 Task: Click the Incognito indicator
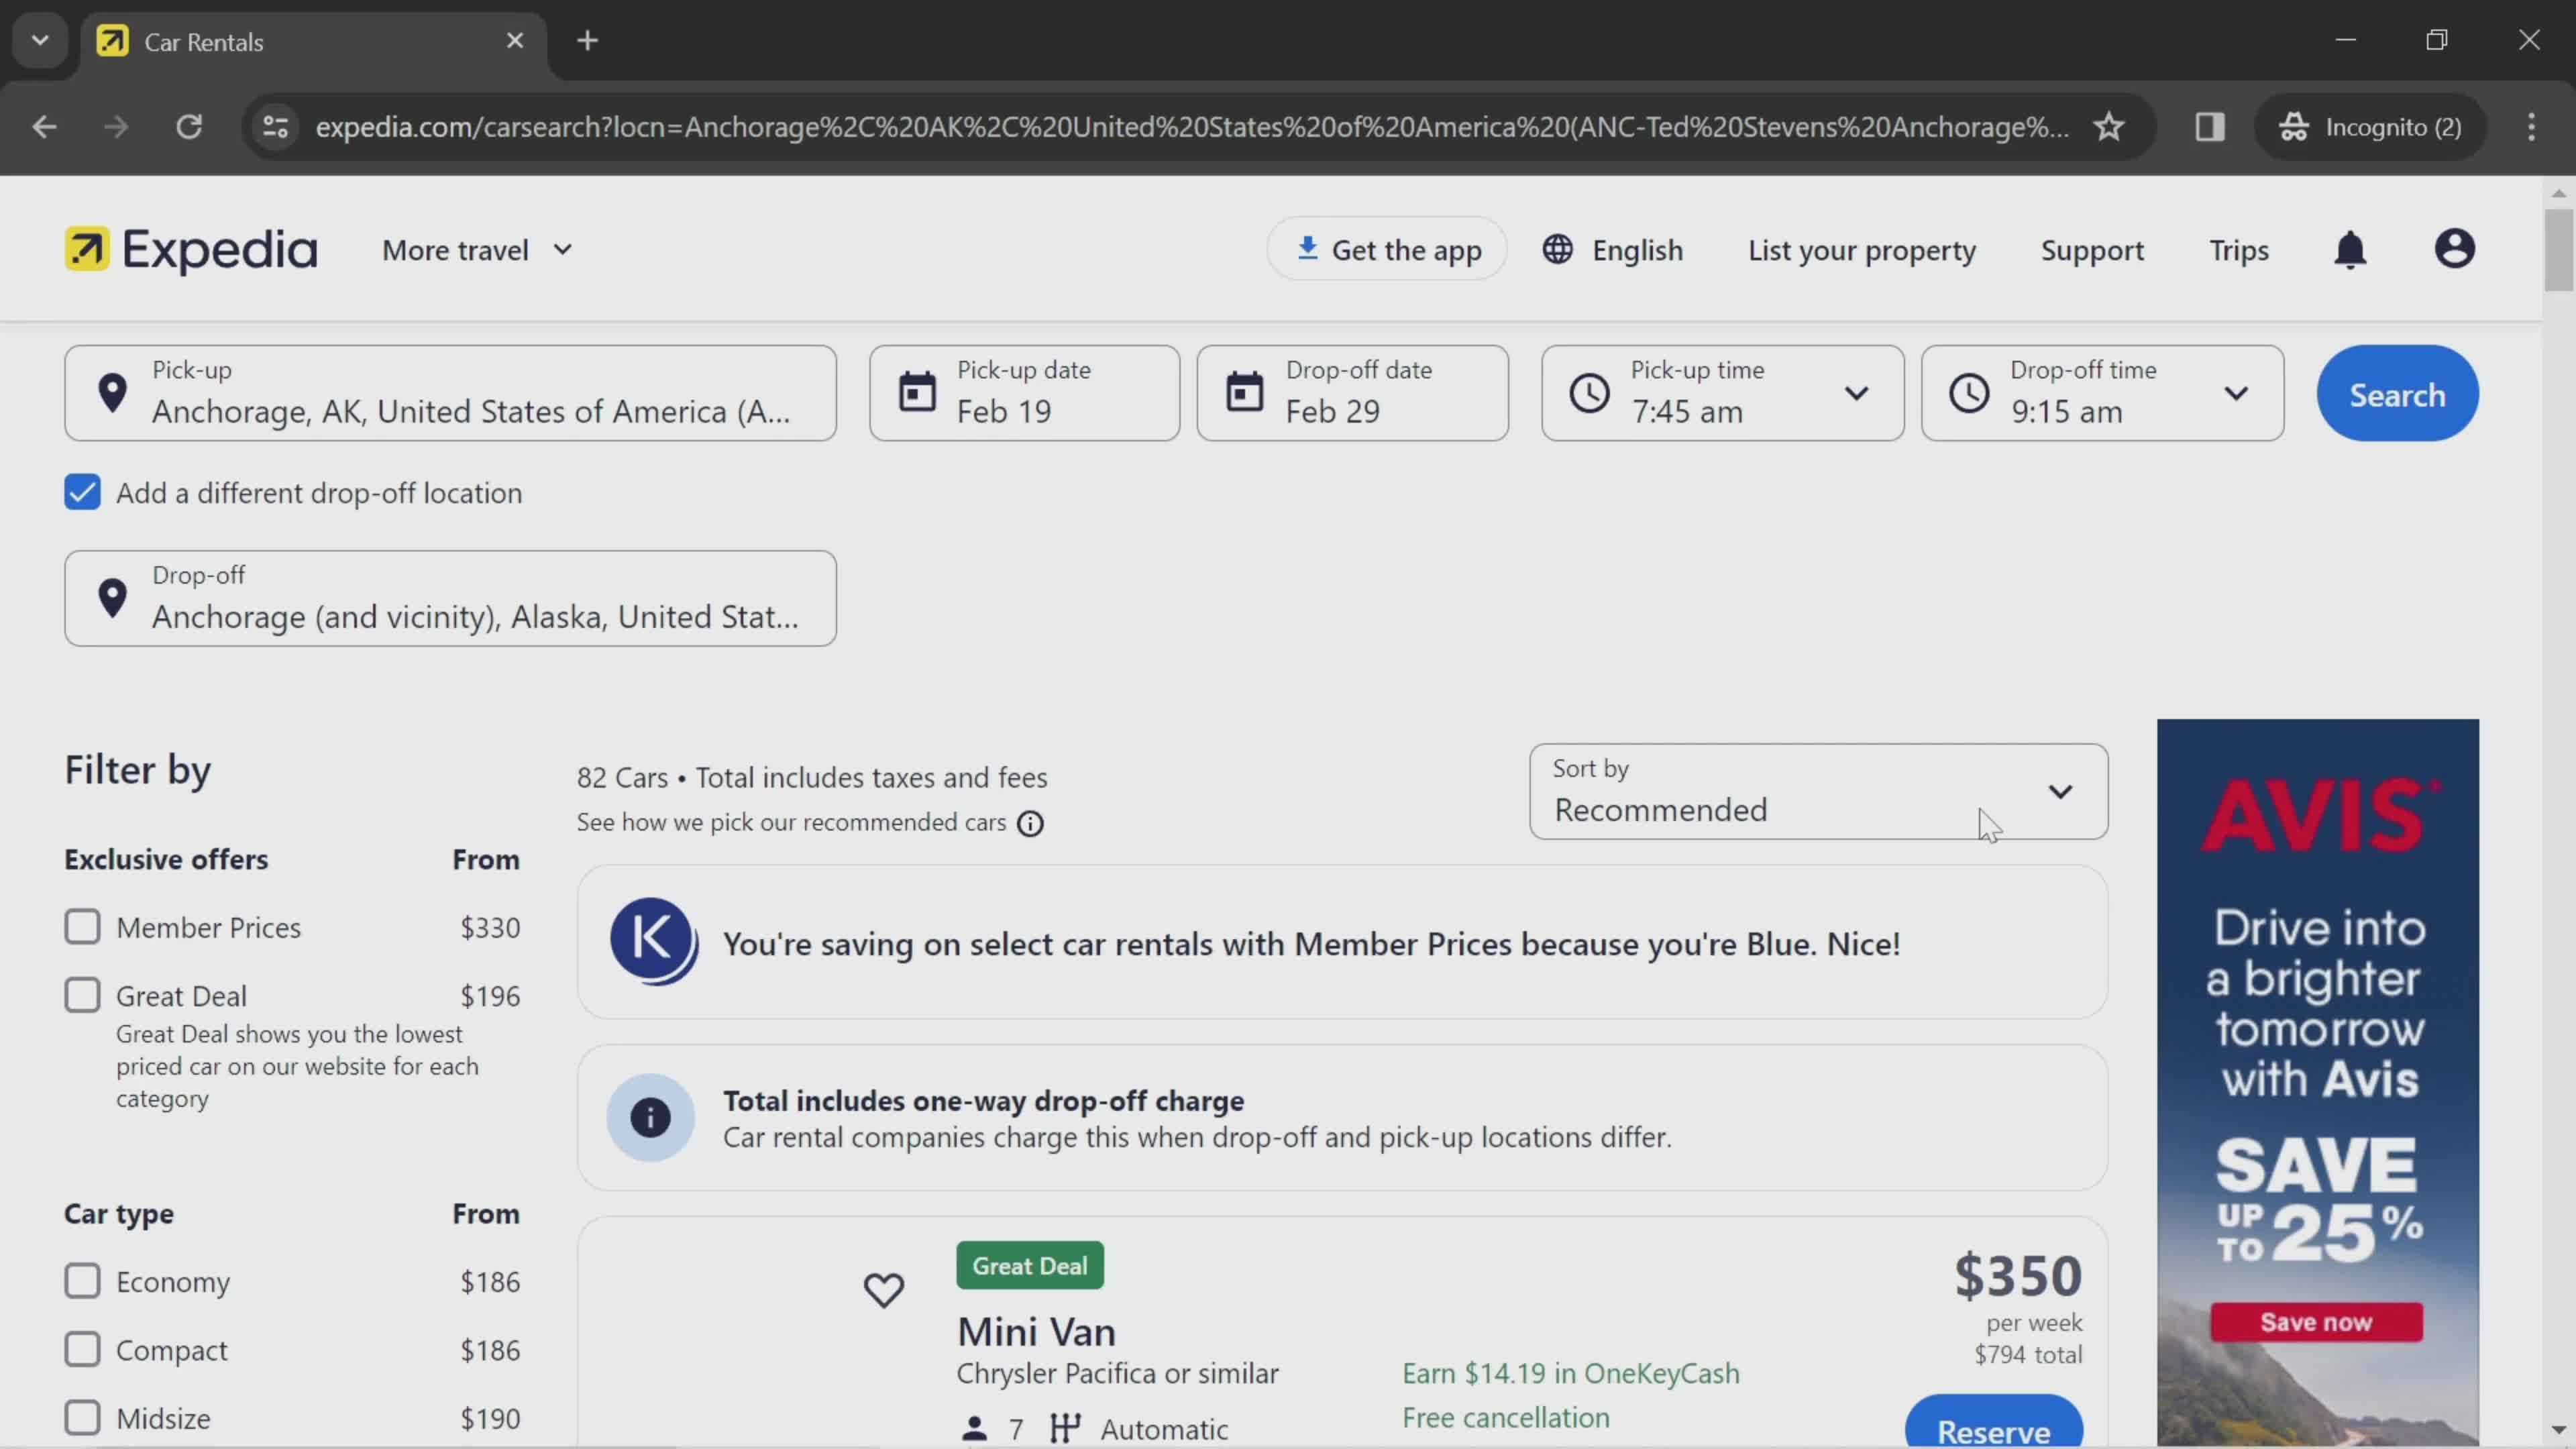2370,127
